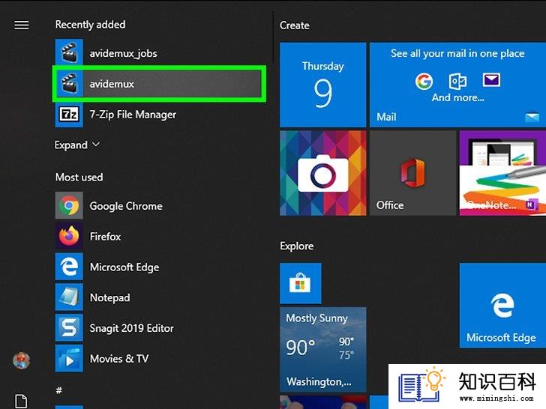Click the Outlook logo in Mail tile

(x=458, y=81)
